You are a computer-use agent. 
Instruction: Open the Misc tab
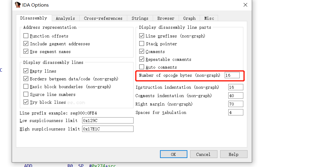point(209,18)
